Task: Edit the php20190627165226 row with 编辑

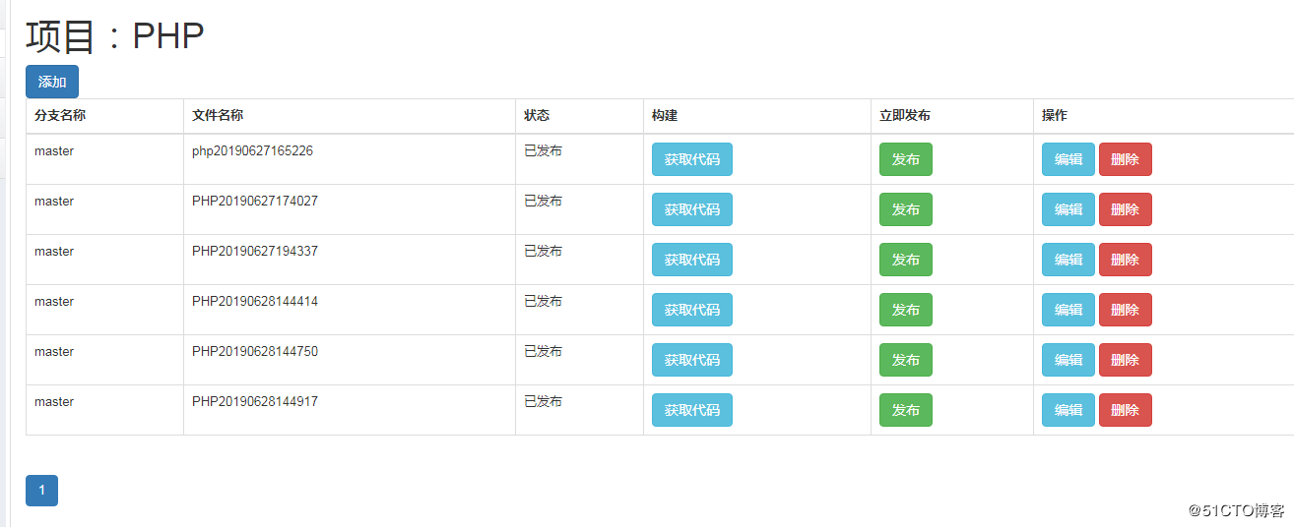Action: pos(1068,159)
